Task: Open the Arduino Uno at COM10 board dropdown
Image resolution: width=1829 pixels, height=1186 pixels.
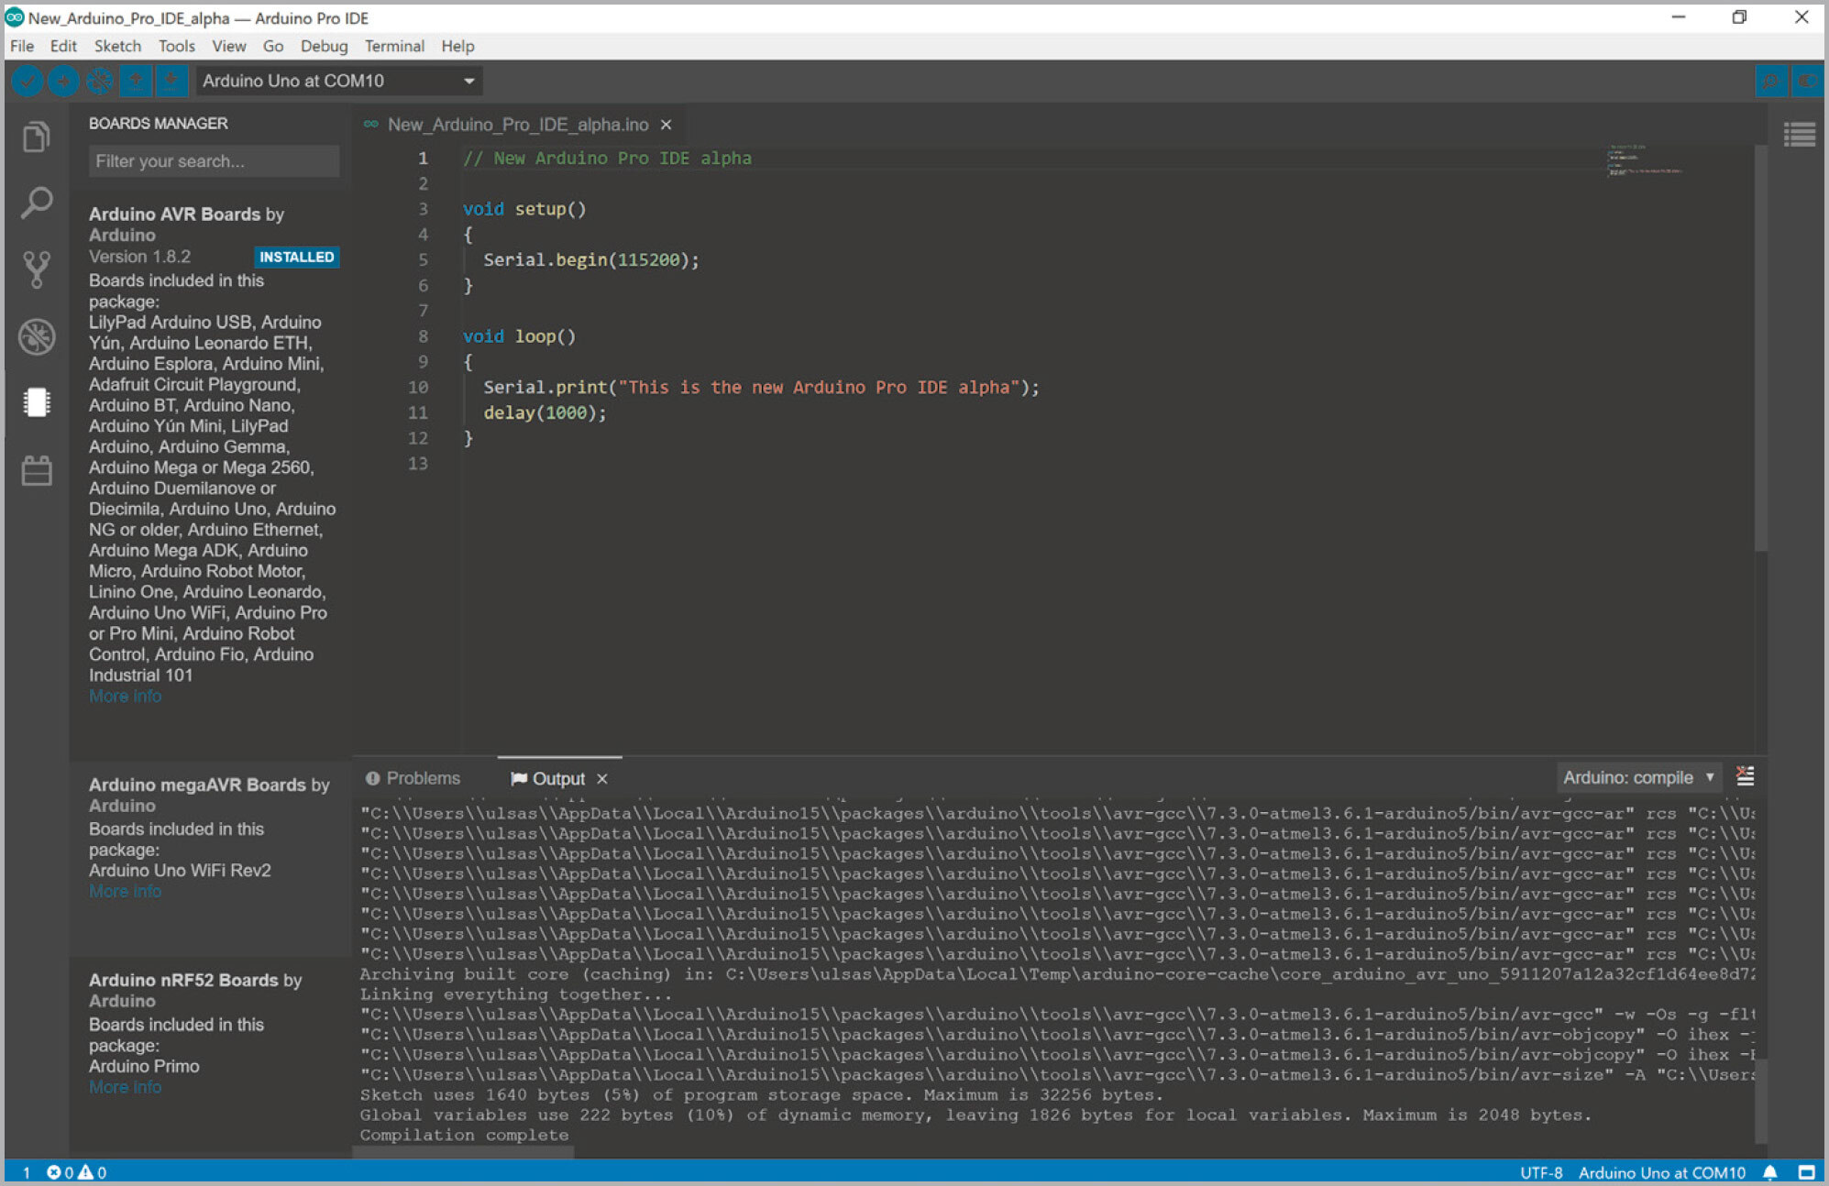Action: point(339,81)
